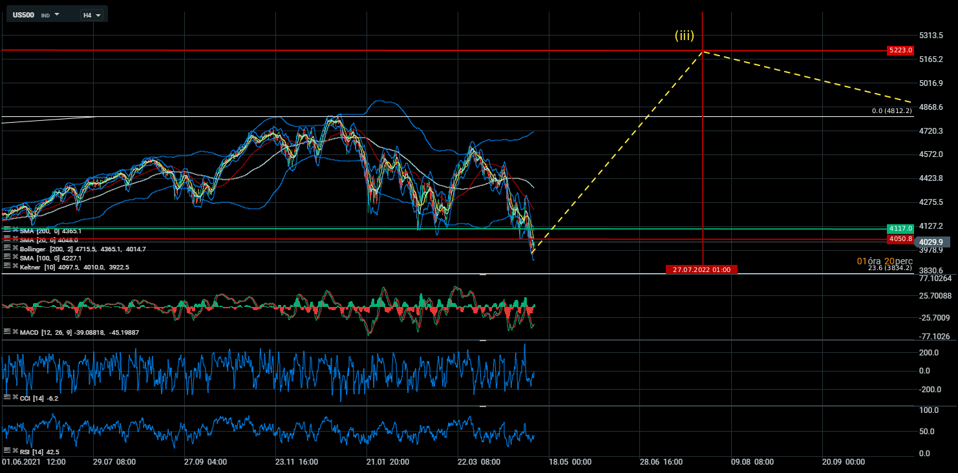This screenshot has width=958, height=473.
Task: Open Bollinger indicator settings icon
Action: tap(7, 247)
